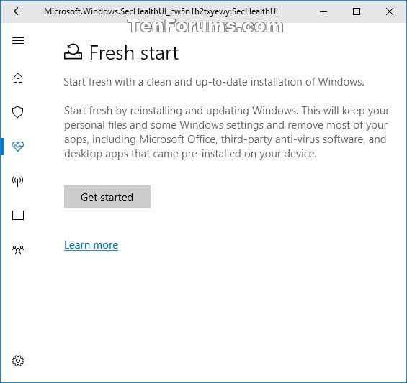Close the Security Center window
The width and height of the screenshot is (407, 383).
point(390,11)
